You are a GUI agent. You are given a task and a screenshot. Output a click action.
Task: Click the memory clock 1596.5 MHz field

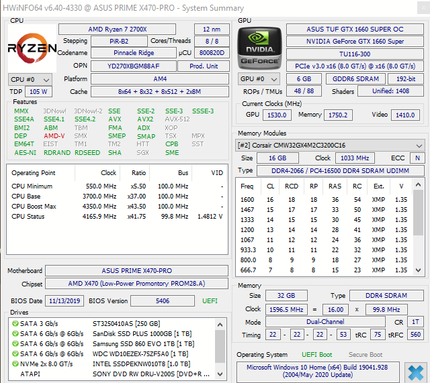(286, 310)
